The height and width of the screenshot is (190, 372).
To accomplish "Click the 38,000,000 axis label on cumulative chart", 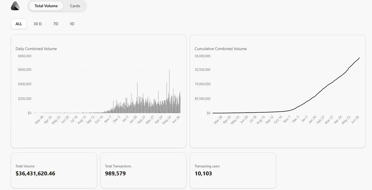I will click(202, 56).
